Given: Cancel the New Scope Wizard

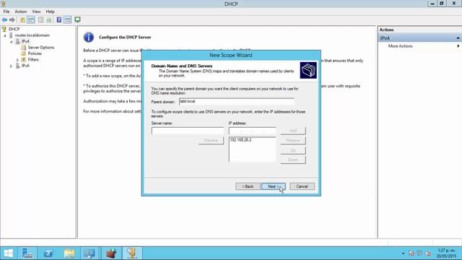Looking at the screenshot, I should [302, 186].
